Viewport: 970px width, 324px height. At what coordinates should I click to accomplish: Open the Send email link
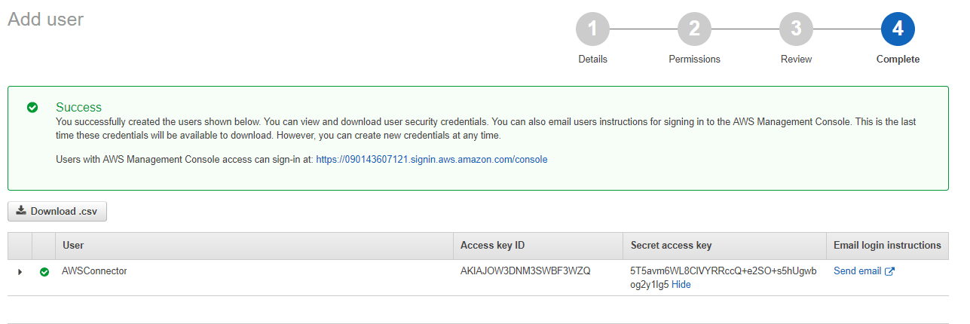coord(857,271)
